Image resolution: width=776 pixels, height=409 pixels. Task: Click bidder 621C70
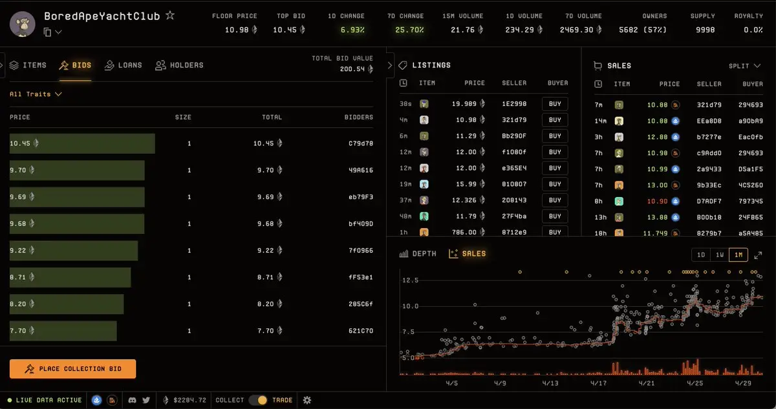[360, 331]
